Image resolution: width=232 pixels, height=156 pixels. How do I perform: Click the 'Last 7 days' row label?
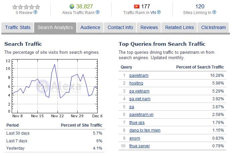coord(17,141)
